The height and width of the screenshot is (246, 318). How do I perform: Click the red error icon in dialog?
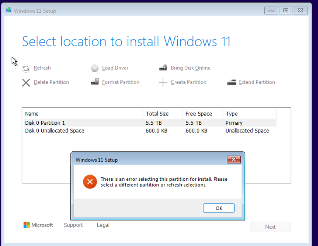[90, 182]
